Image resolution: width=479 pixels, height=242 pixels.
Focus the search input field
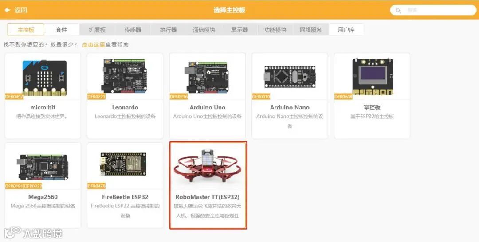433,10
